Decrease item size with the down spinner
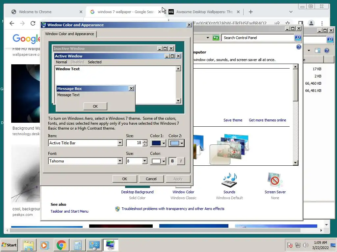Image resolution: width=337 pixels, height=252 pixels. click(145, 145)
